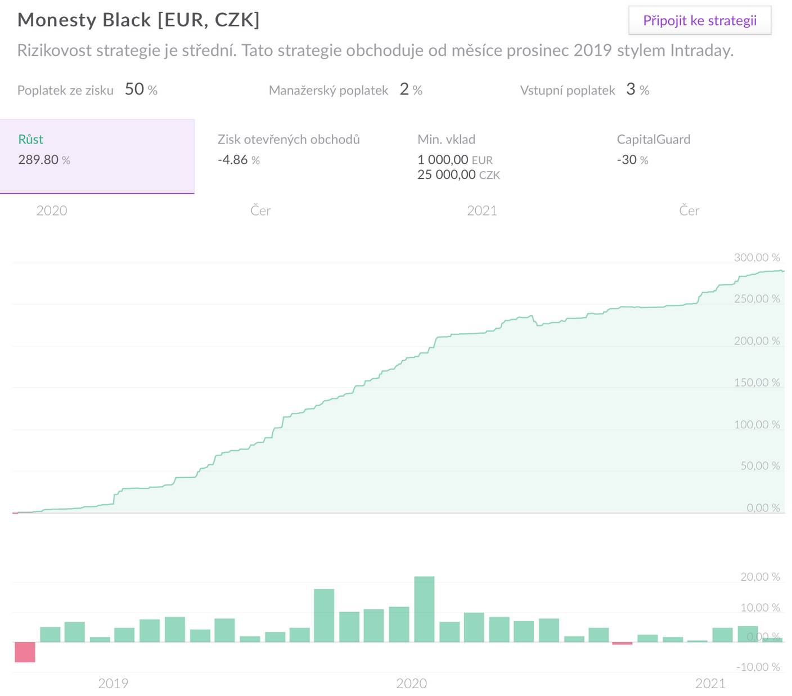Click the -30 % CapitalGuard value
Viewport: 792px width, 696px height.
[632, 160]
